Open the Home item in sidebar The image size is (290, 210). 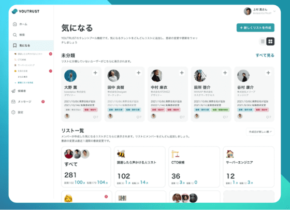20,24
